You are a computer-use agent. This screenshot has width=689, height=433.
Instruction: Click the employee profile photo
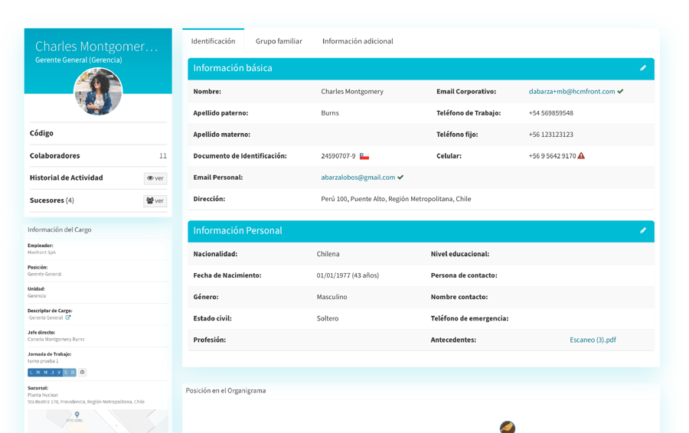pos(98,92)
